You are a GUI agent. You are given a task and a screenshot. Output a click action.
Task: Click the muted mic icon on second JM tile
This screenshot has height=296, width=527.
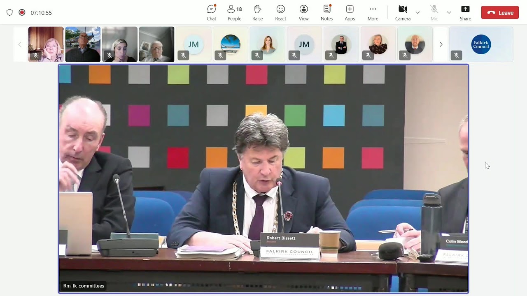click(x=294, y=55)
